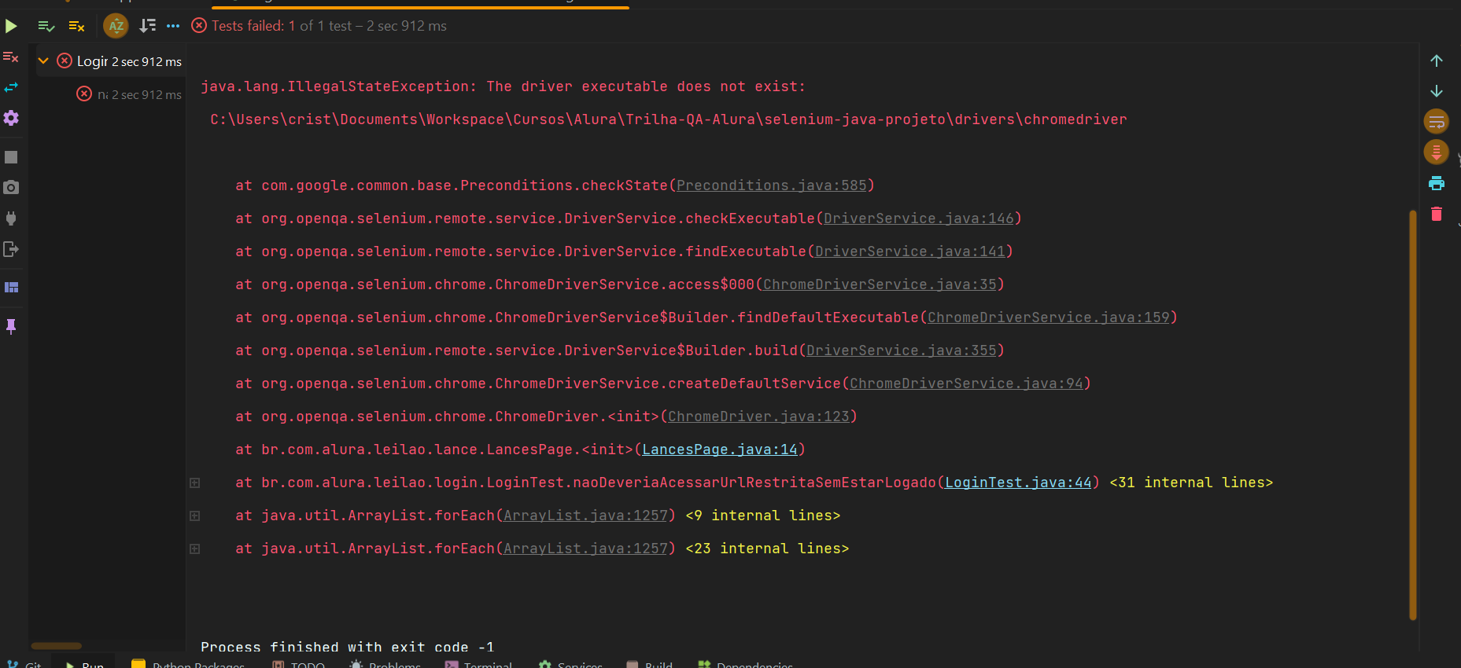Image resolution: width=1461 pixels, height=668 pixels.
Task: Open more test runner options
Action: [173, 26]
